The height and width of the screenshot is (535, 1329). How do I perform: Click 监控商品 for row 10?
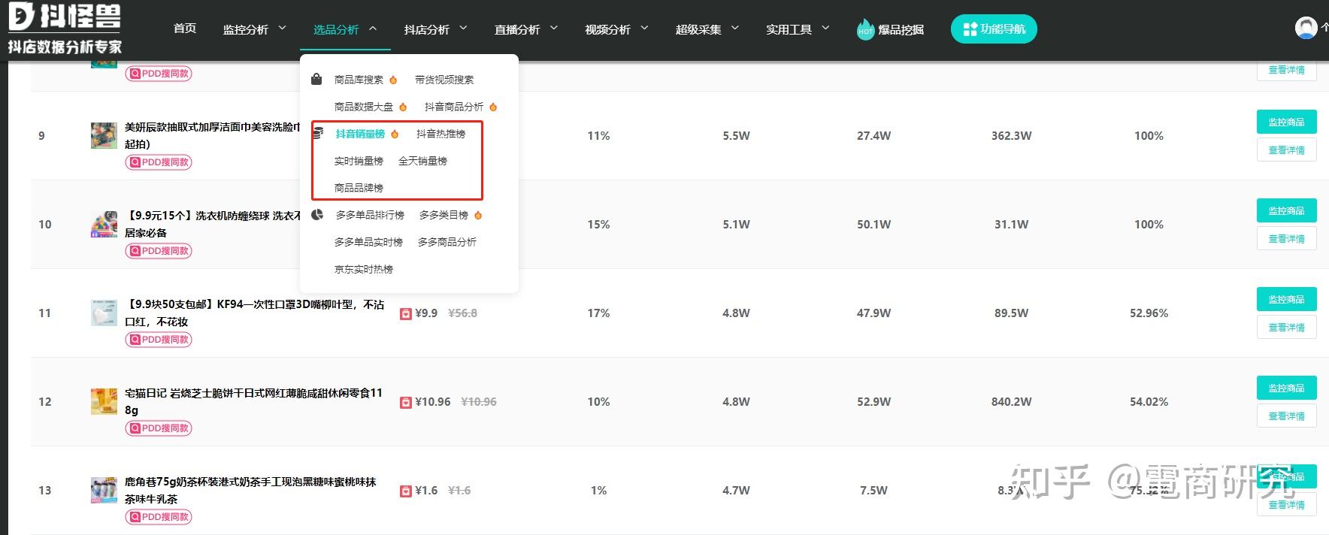click(1286, 210)
